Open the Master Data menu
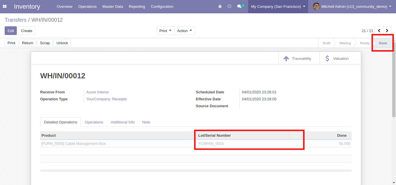 point(112,6)
